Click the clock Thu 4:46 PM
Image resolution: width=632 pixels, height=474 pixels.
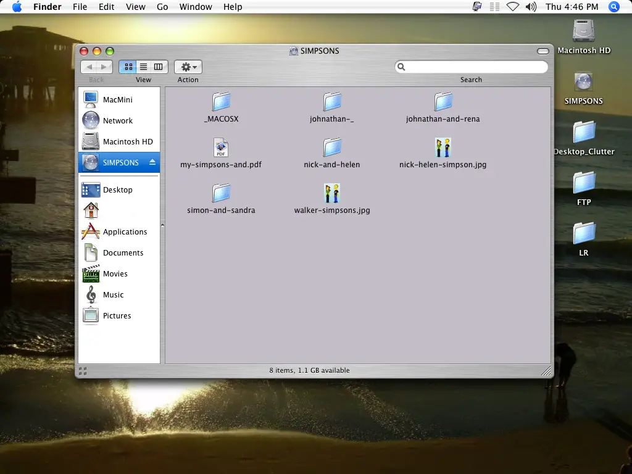click(x=572, y=7)
